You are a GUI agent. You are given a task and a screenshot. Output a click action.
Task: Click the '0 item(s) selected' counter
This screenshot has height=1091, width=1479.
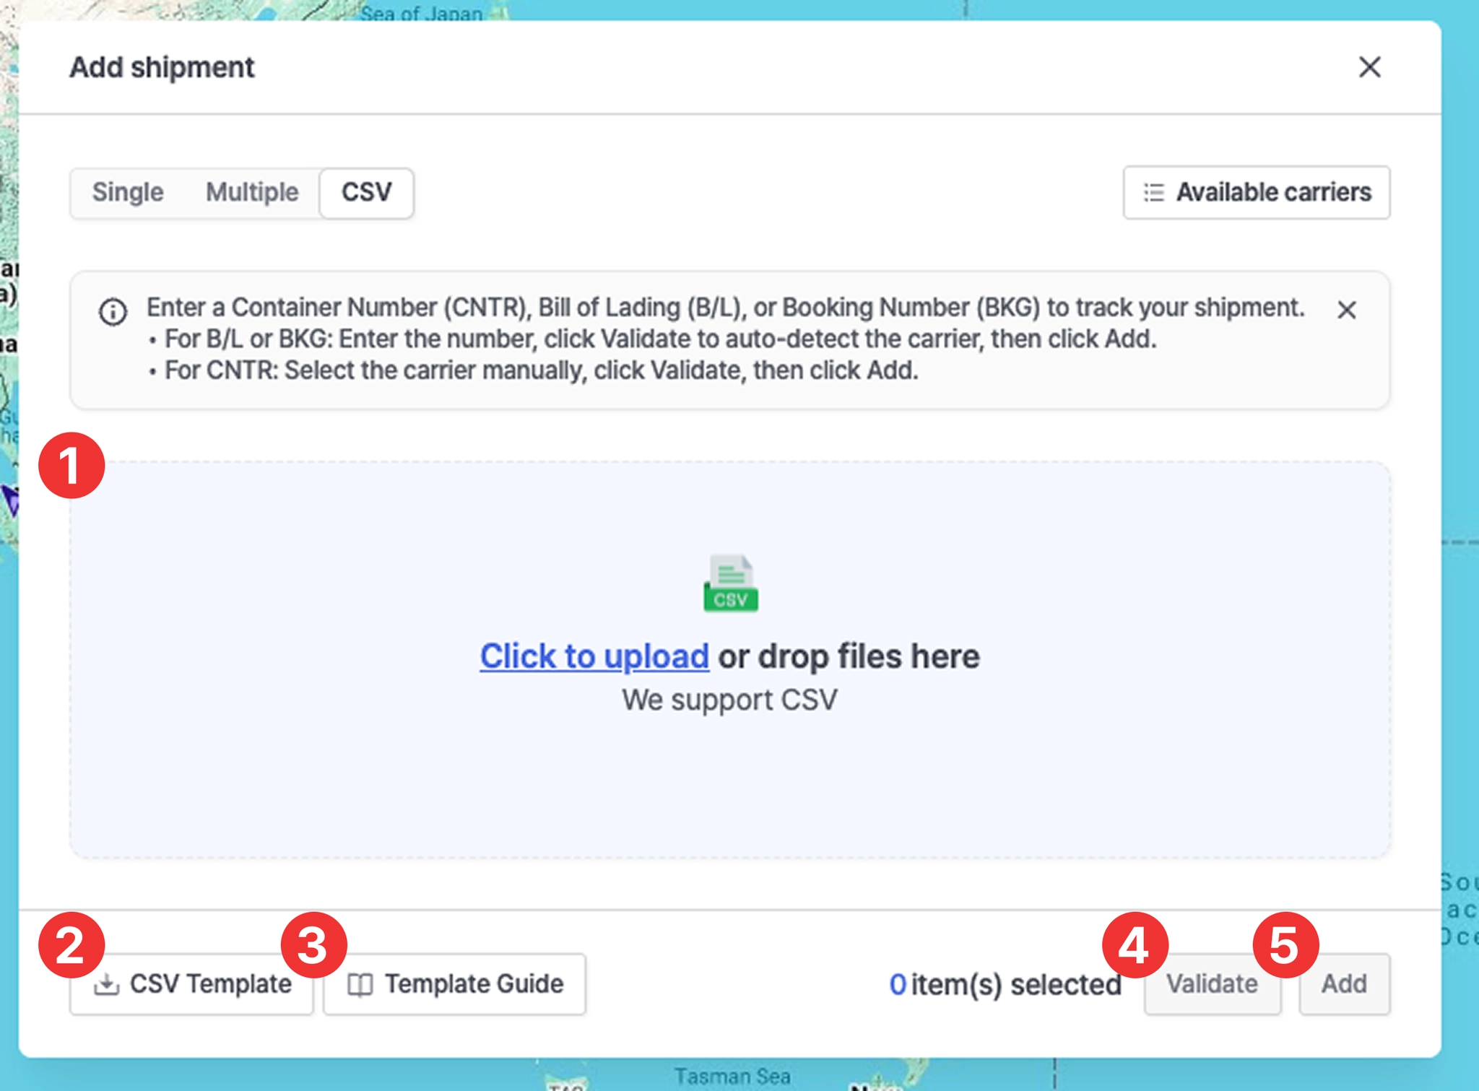coord(1005,984)
